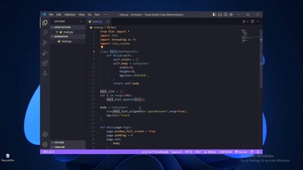Open the Testing flask view
The height and width of the screenshot is (170, 303).
45,73
